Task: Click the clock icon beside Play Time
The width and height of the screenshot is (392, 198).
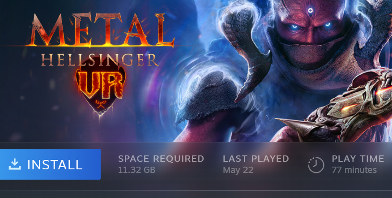Action: [316, 165]
